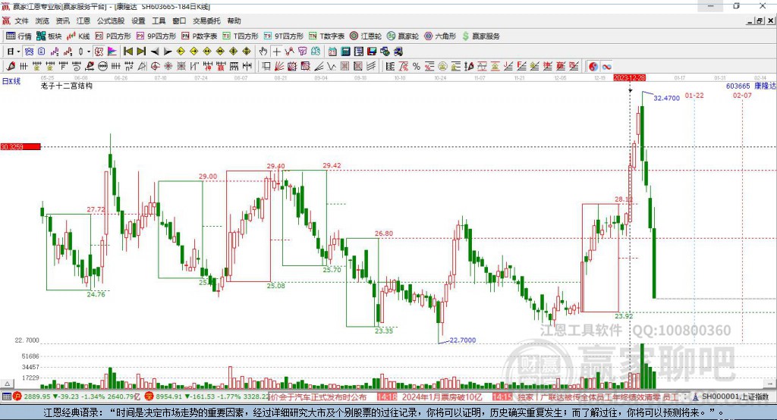The image size is (777, 420).
Task: Select the Gann fan lines tool
Action: (278, 67)
